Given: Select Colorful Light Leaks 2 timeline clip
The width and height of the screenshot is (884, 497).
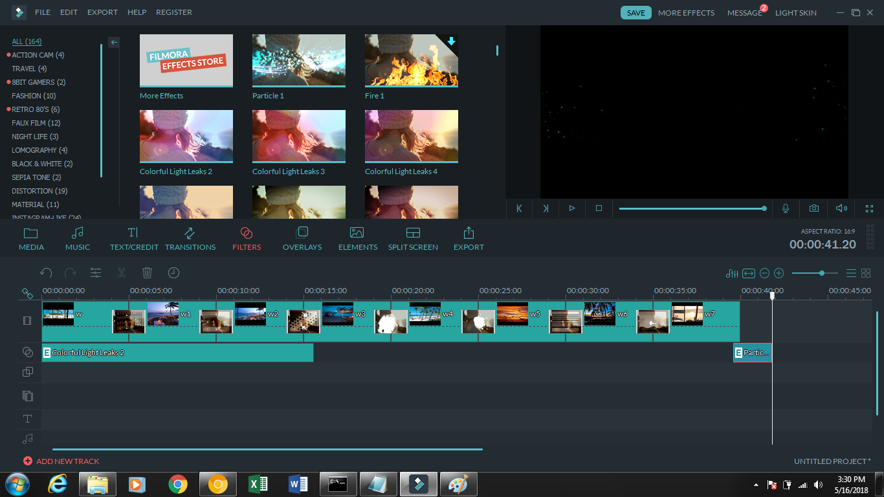Looking at the screenshot, I should tap(178, 353).
